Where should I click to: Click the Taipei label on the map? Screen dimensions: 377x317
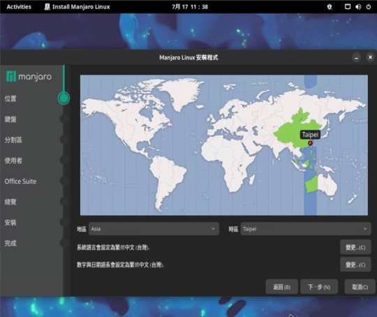pyautogui.click(x=310, y=135)
